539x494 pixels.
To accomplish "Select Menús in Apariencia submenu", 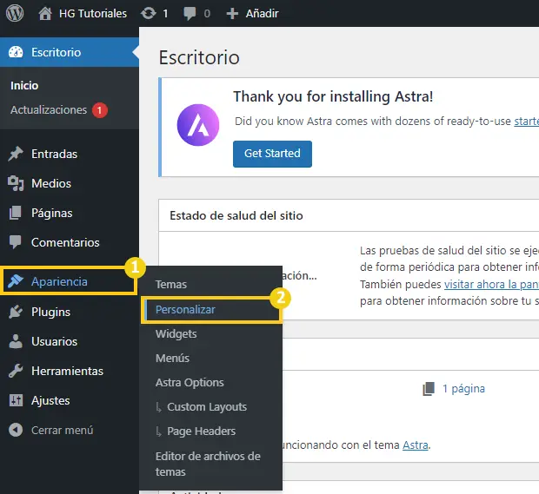I will [172, 358].
